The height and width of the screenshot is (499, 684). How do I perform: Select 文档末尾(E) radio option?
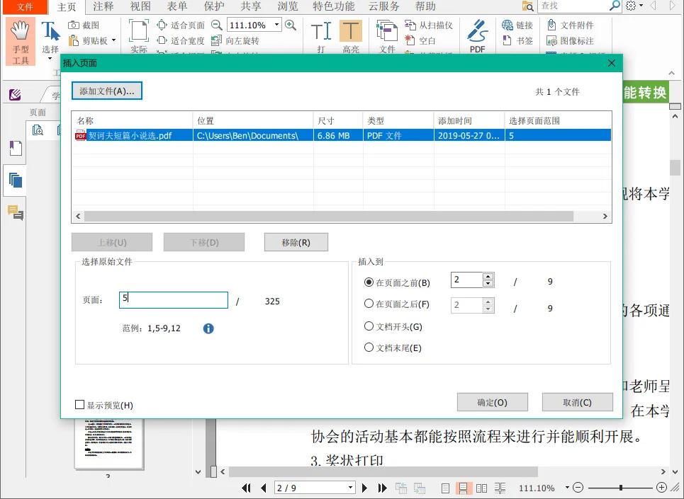[393, 348]
